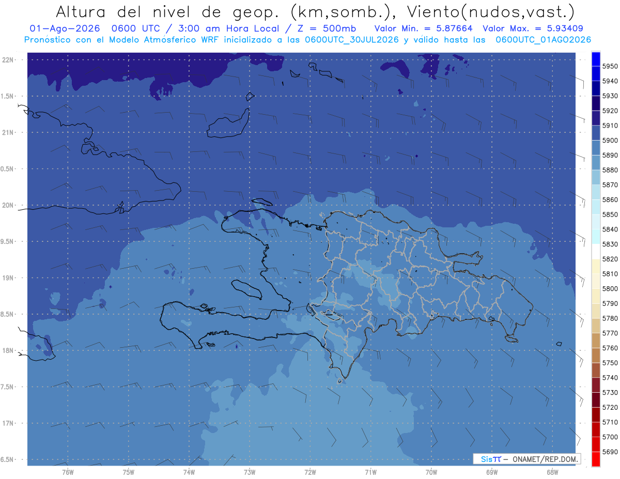Click the '3:00 am Hora Local' text
The width and height of the screenshot is (620, 479).
(228, 28)
